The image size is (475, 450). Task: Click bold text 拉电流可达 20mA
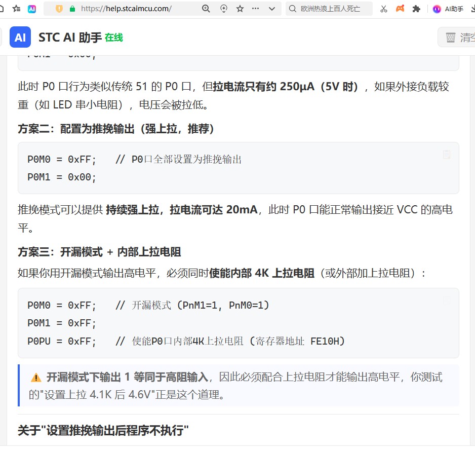(x=214, y=209)
